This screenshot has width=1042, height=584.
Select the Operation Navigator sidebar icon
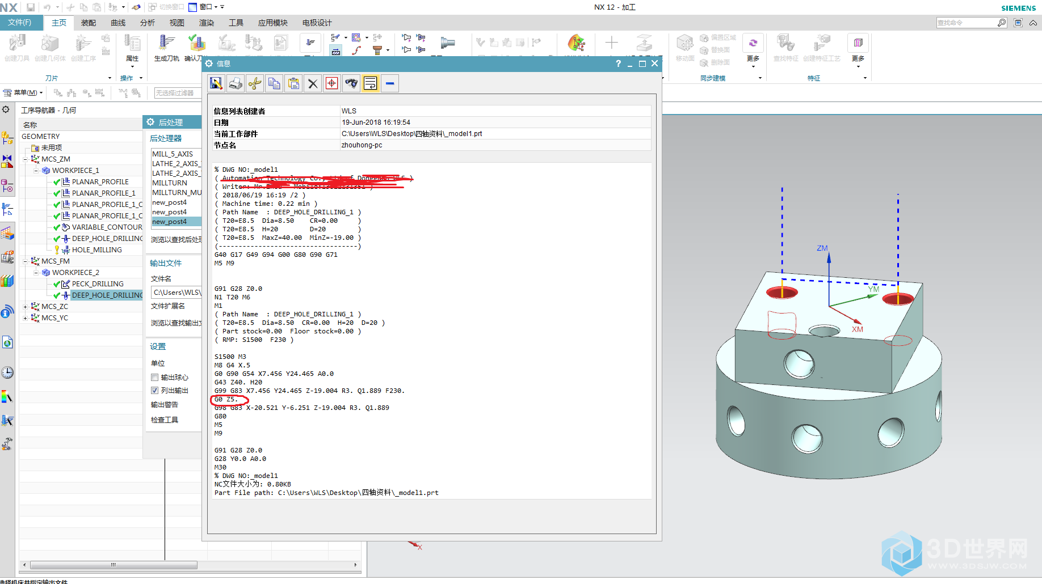pyautogui.click(x=7, y=210)
